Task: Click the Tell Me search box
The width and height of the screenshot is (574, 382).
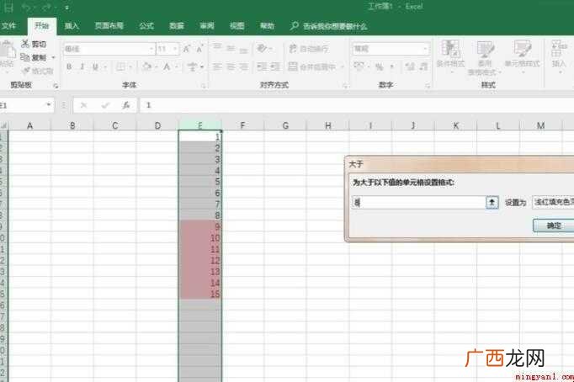Action: click(x=328, y=26)
